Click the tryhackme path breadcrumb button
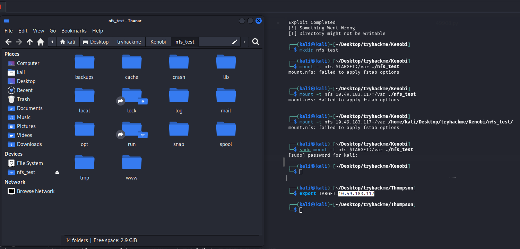Image resolution: width=520 pixels, height=249 pixels. point(129,42)
